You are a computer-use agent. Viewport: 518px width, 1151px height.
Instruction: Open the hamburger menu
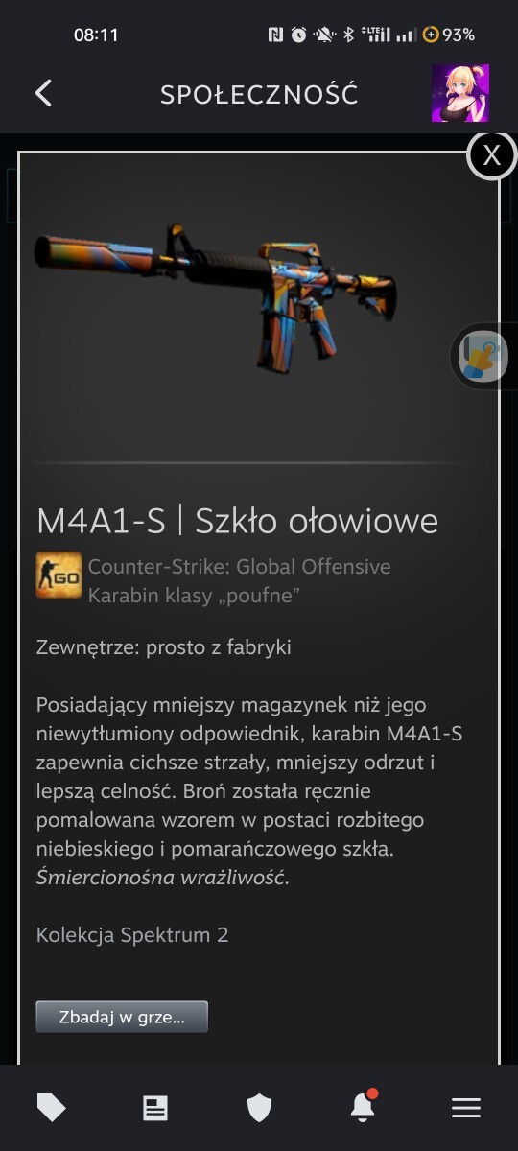pyautogui.click(x=466, y=1108)
